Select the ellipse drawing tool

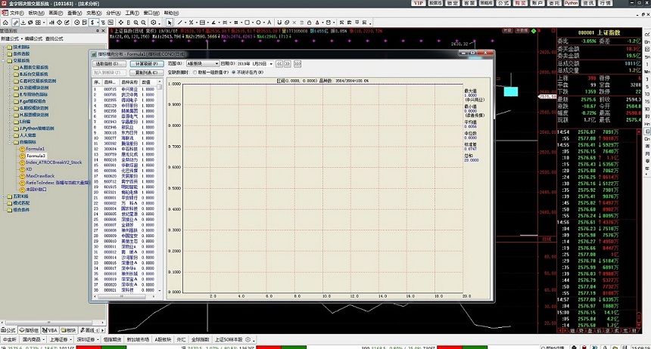[258, 22]
